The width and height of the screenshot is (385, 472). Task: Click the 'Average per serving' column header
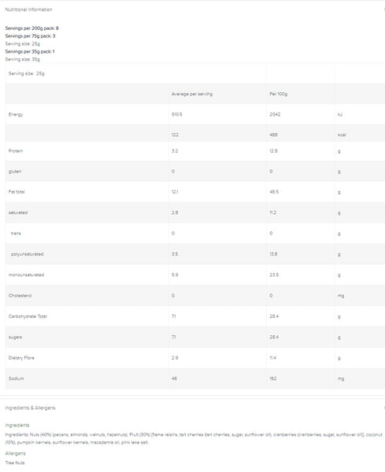[x=192, y=94]
